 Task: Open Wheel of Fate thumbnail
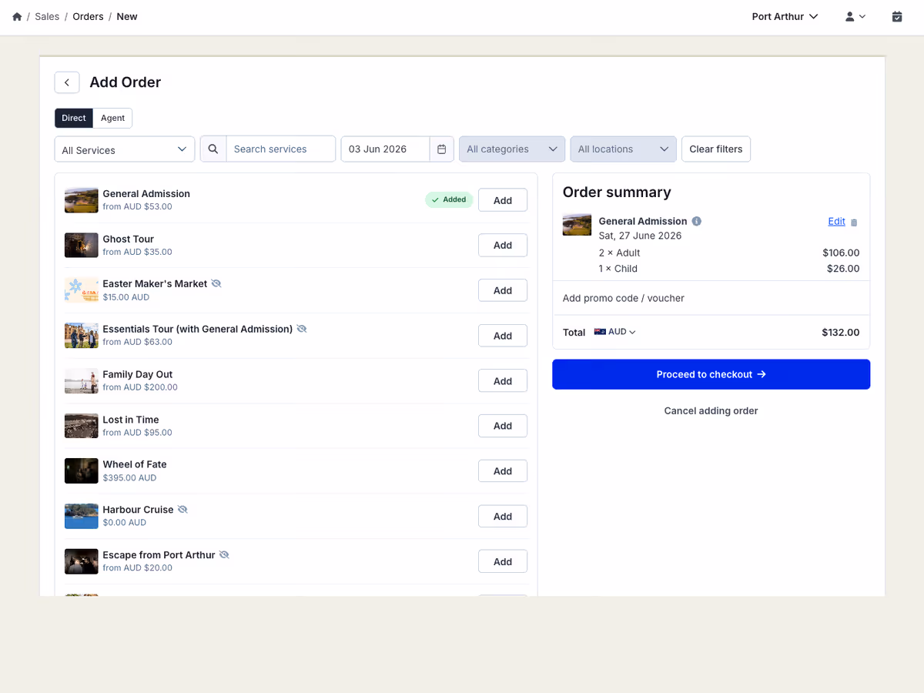click(x=81, y=470)
